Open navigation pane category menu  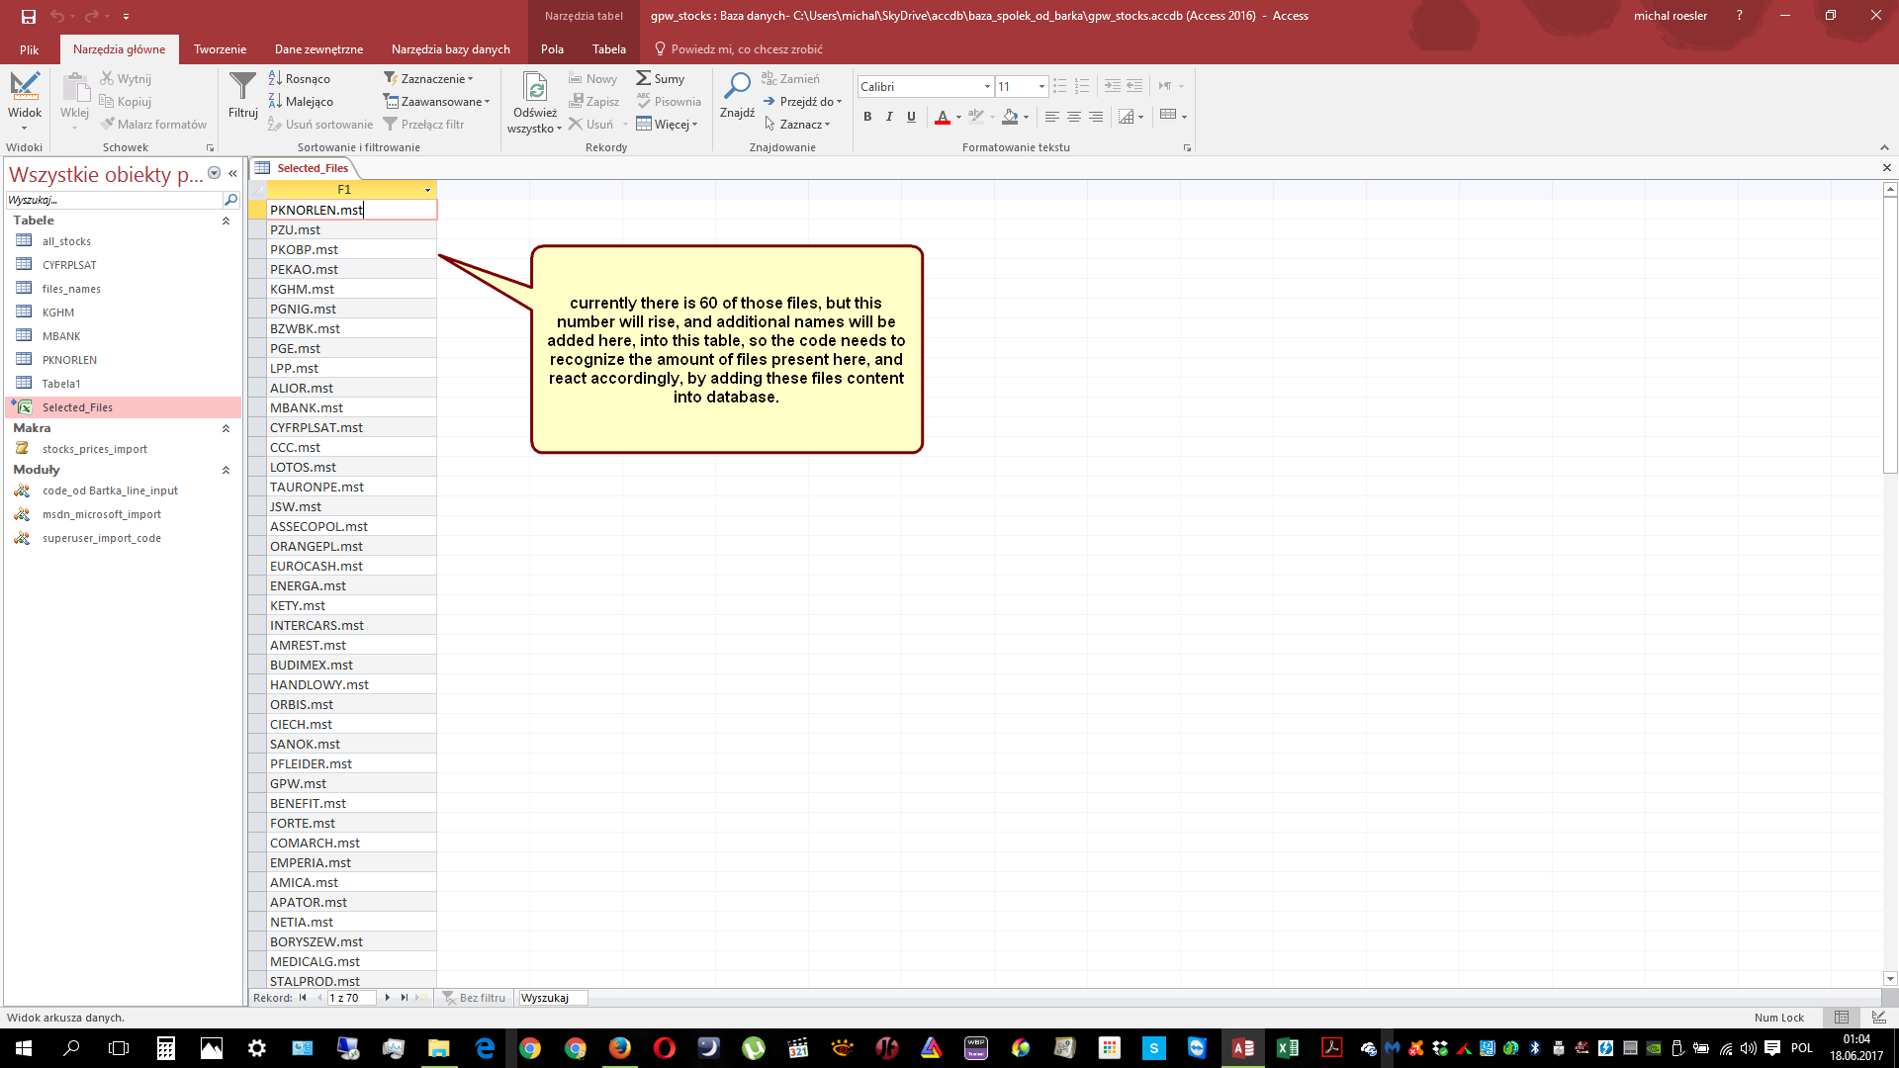click(x=214, y=173)
